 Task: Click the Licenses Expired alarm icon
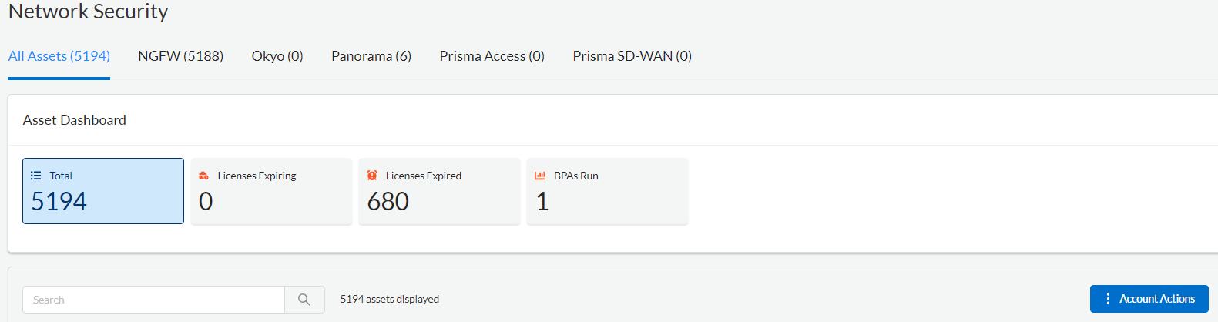(372, 176)
